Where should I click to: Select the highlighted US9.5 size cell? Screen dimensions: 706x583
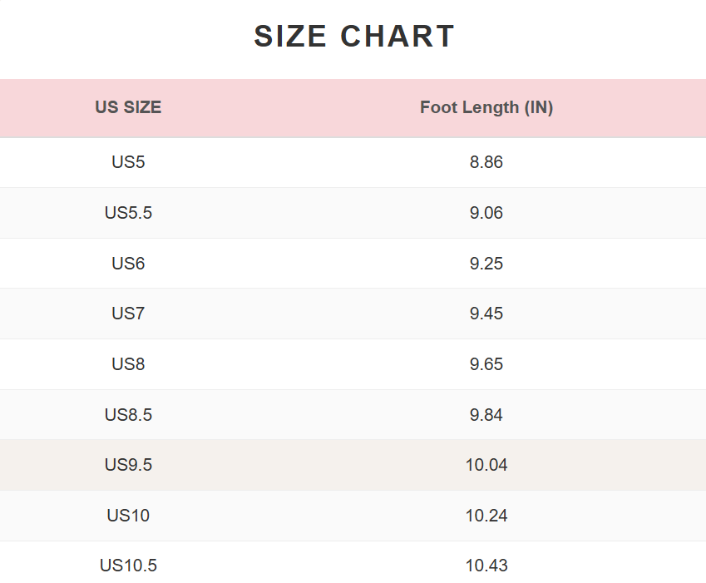click(128, 465)
